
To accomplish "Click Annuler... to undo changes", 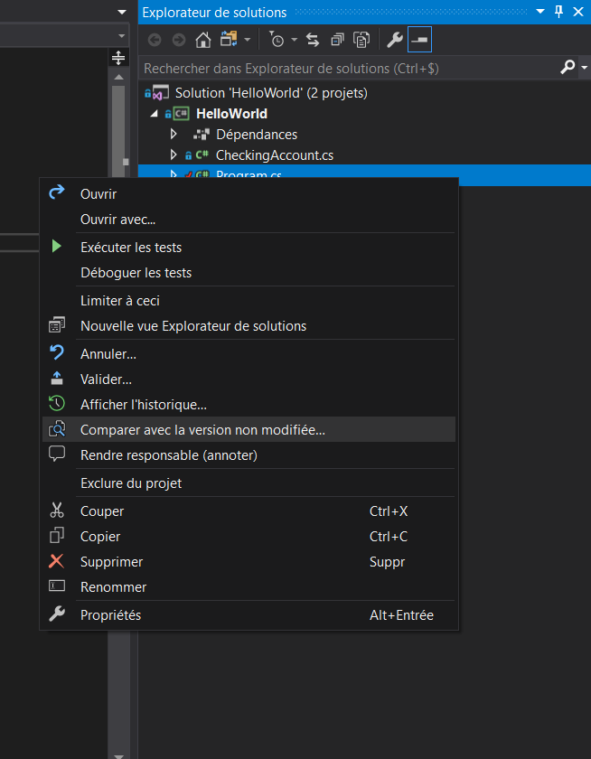I will [x=249, y=354].
